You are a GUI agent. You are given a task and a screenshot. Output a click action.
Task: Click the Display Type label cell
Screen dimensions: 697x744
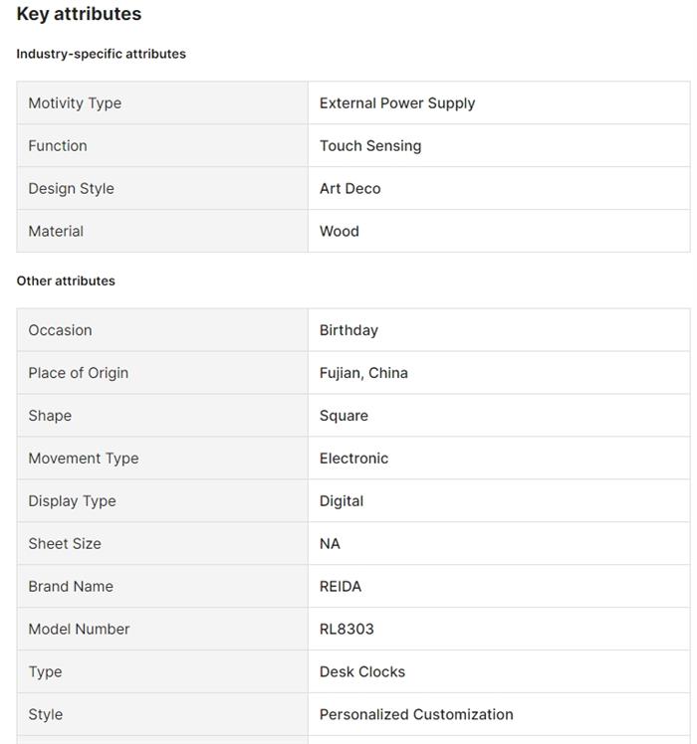click(x=72, y=501)
